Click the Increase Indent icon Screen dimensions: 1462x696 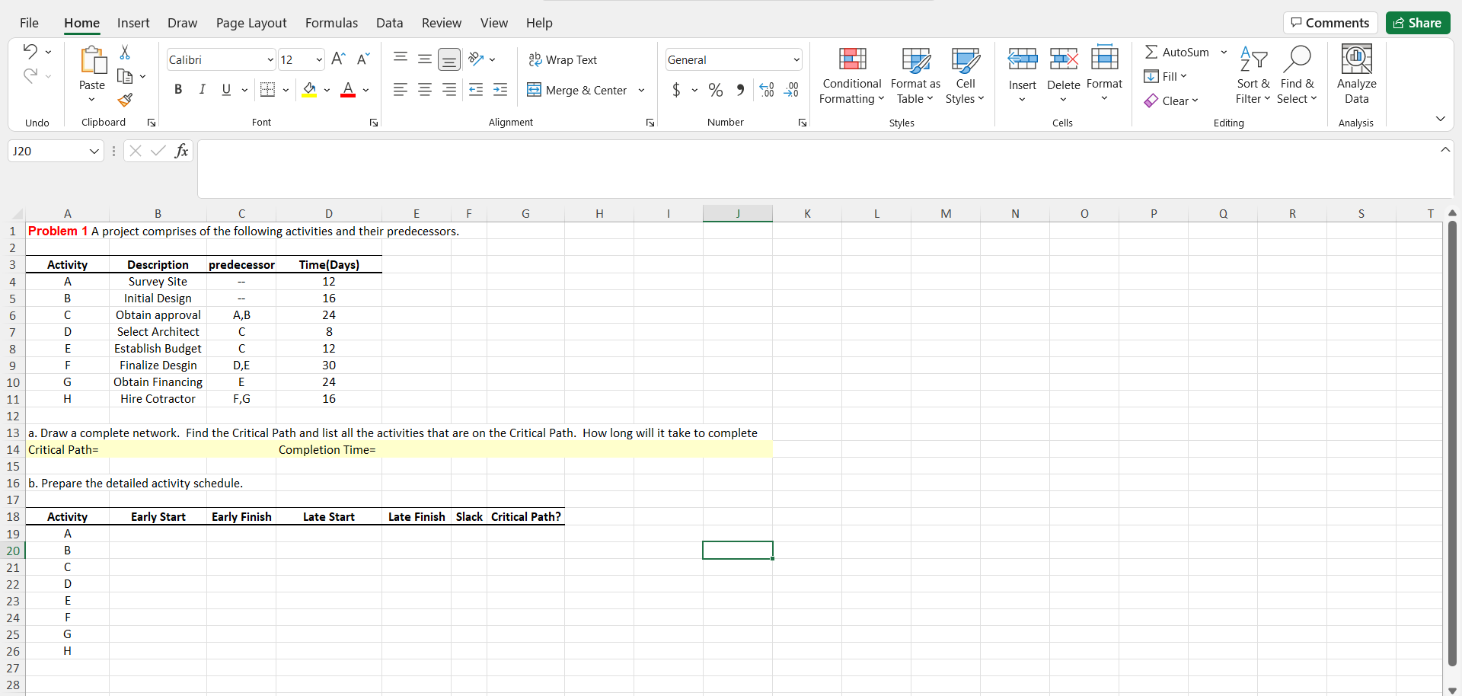[500, 90]
